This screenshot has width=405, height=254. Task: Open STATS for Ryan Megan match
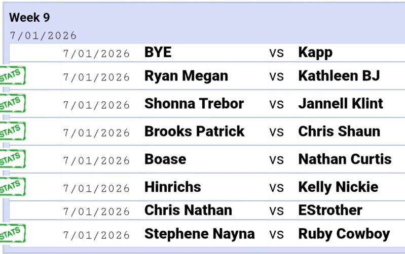point(12,75)
